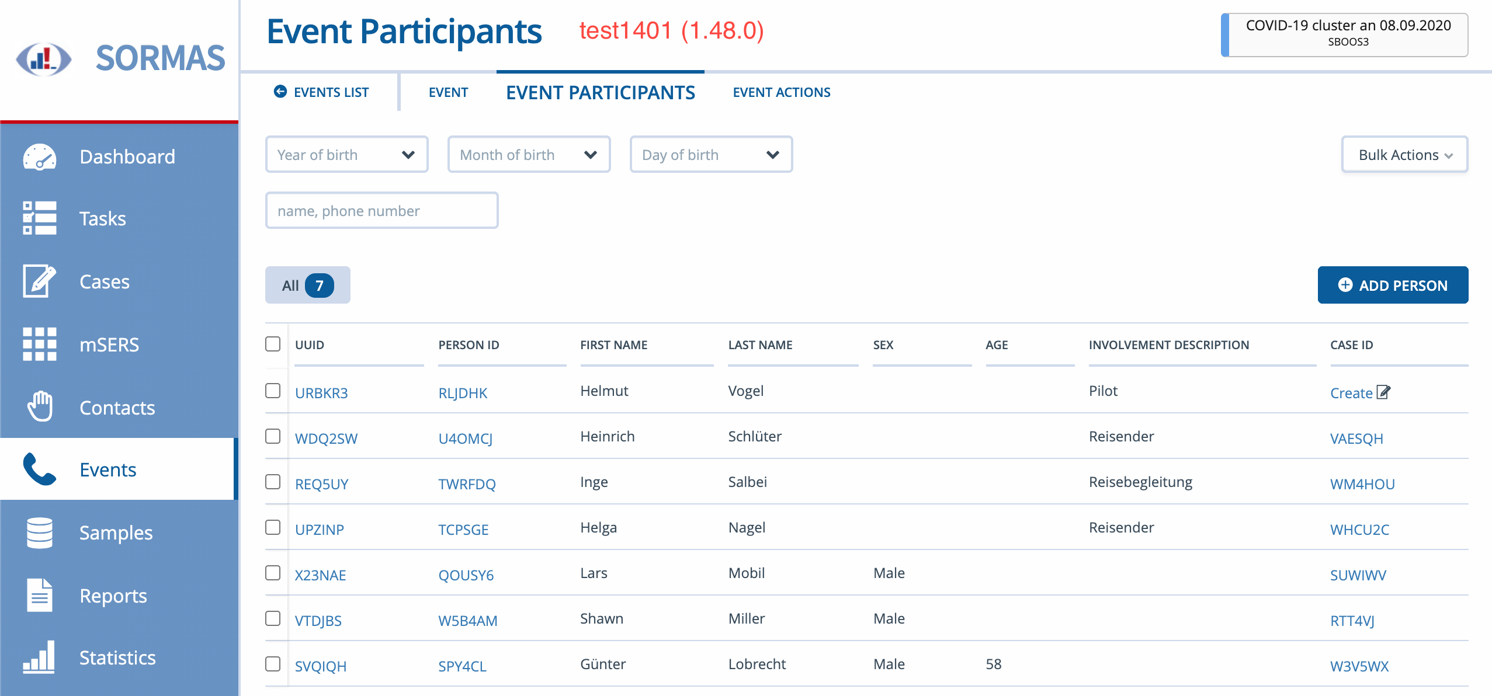This screenshot has width=1492, height=696.
Task: Check the box for row URBKR3
Action: coord(273,391)
